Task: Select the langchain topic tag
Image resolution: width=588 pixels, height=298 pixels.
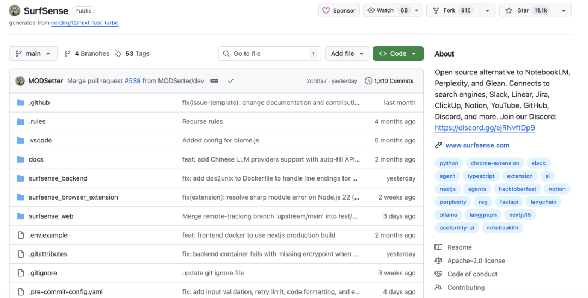Action: coord(543,202)
